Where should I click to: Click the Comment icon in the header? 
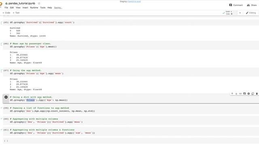click(231, 5)
